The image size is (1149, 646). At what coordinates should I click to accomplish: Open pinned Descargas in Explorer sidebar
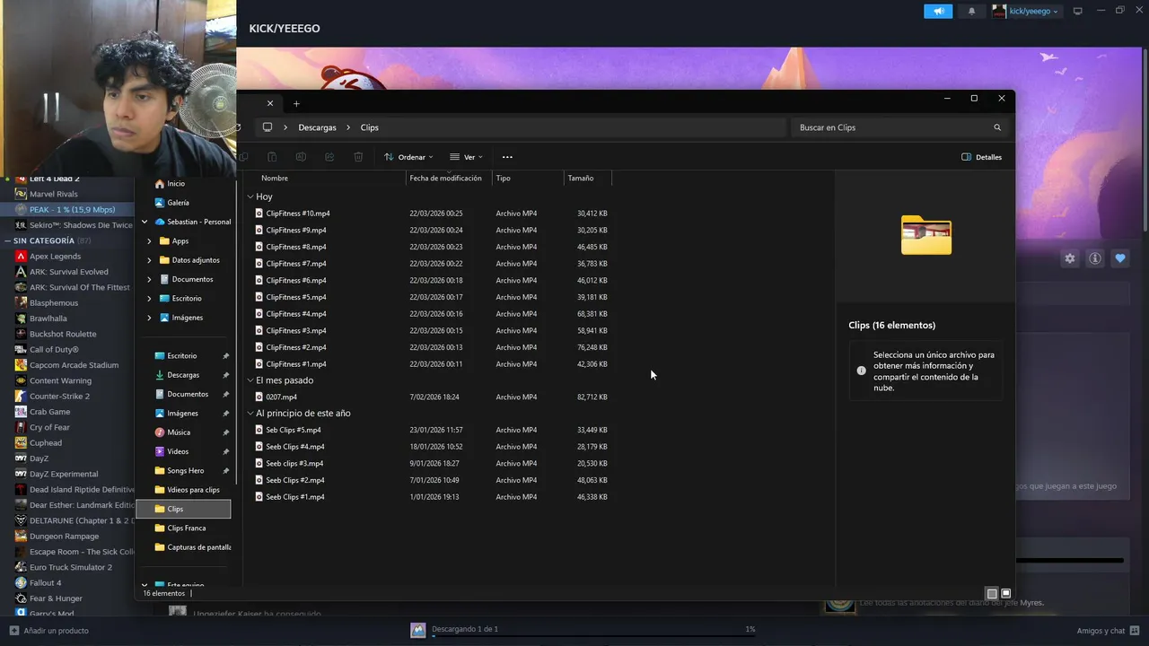(183, 375)
